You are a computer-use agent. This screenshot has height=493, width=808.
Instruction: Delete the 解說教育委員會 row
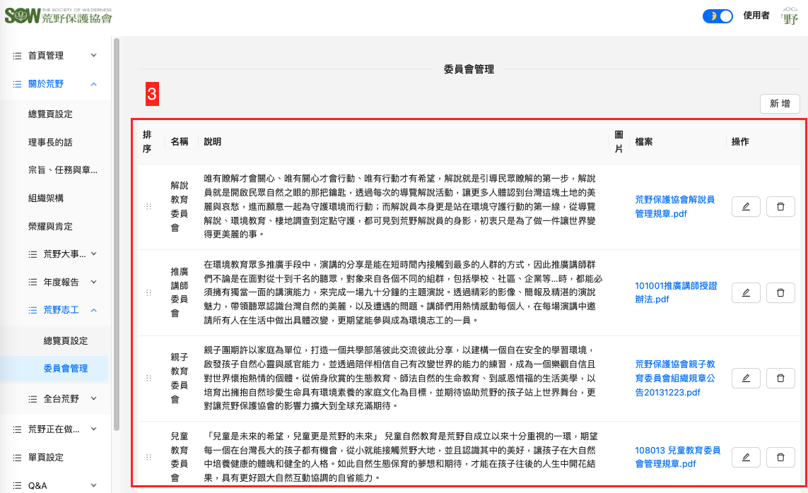(780, 206)
